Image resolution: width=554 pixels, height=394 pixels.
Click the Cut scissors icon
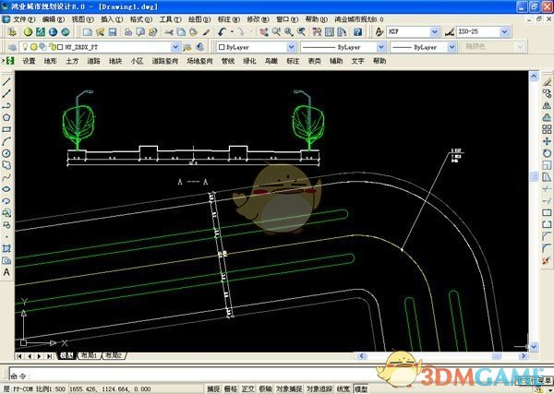click(x=169, y=32)
